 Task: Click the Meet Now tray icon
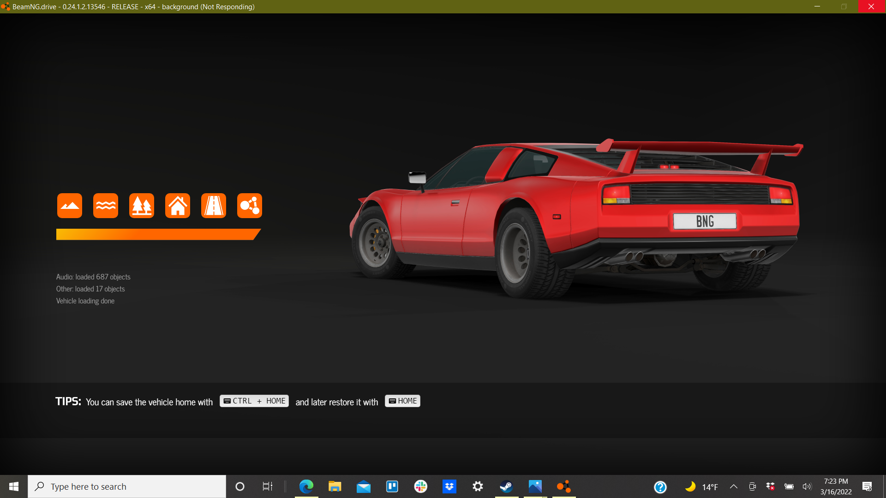752,487
